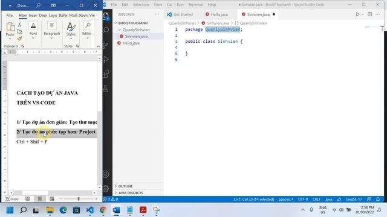
Task: Click Word vertical scrollbar down arrow
Action: point(99,187)
